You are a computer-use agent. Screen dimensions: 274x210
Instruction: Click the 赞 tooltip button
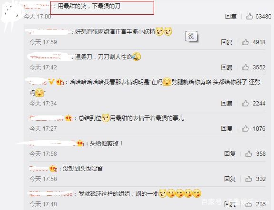pos(191,36)
